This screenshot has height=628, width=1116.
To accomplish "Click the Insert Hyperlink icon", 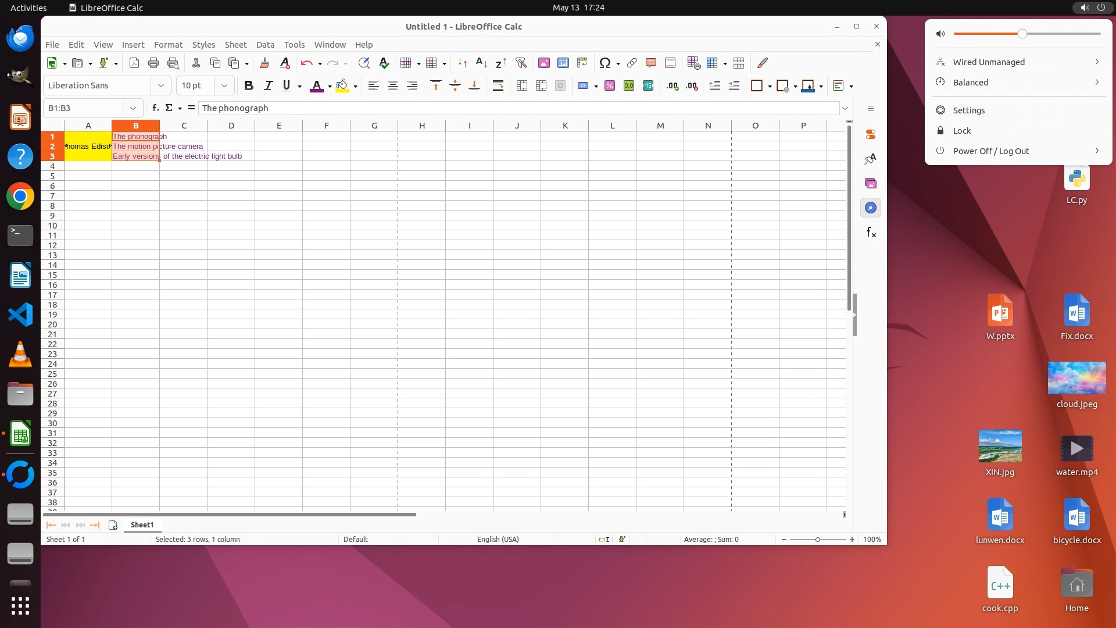I will 631,63.
